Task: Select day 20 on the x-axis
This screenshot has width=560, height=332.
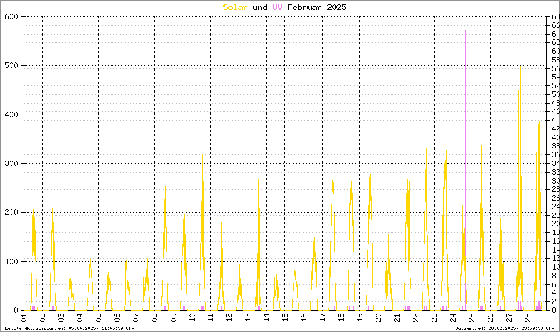Action: click(378, 318)
